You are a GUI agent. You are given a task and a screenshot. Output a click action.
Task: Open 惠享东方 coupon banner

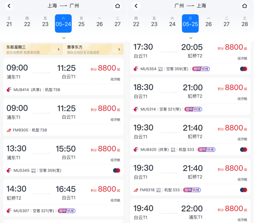tap(94, 49)
